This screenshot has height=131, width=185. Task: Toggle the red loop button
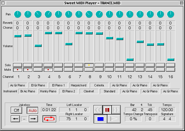49,119
